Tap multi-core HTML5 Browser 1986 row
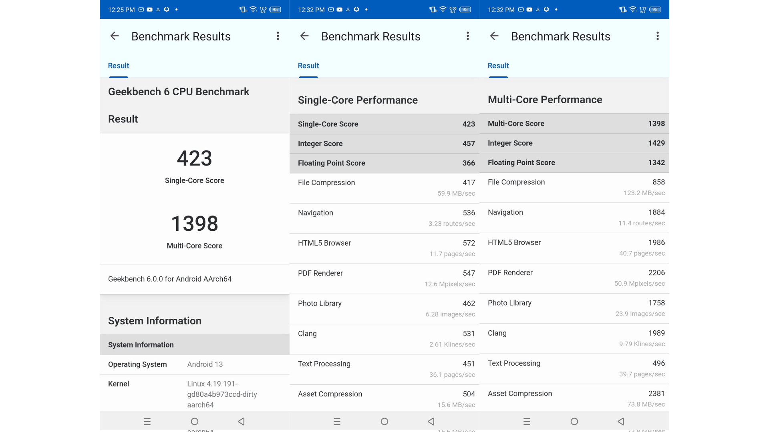The width and height of the screenshot is (769, 432). [x=574, y=248]
